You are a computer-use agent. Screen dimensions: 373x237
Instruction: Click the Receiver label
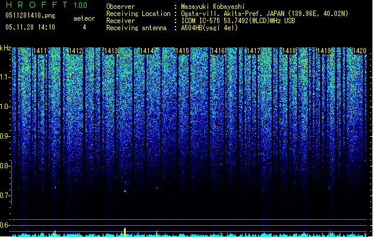pos(120,21)
